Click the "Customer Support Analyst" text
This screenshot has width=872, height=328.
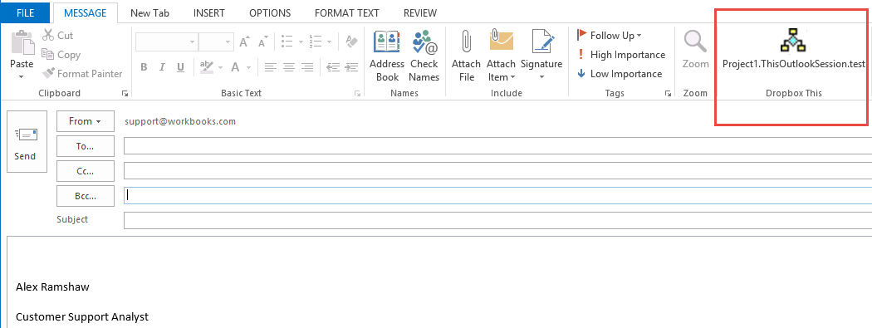pos(82,317)
